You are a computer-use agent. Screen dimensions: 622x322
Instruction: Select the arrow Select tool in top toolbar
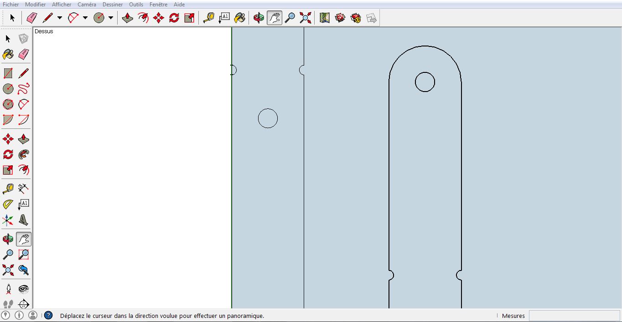pos(12,18)
